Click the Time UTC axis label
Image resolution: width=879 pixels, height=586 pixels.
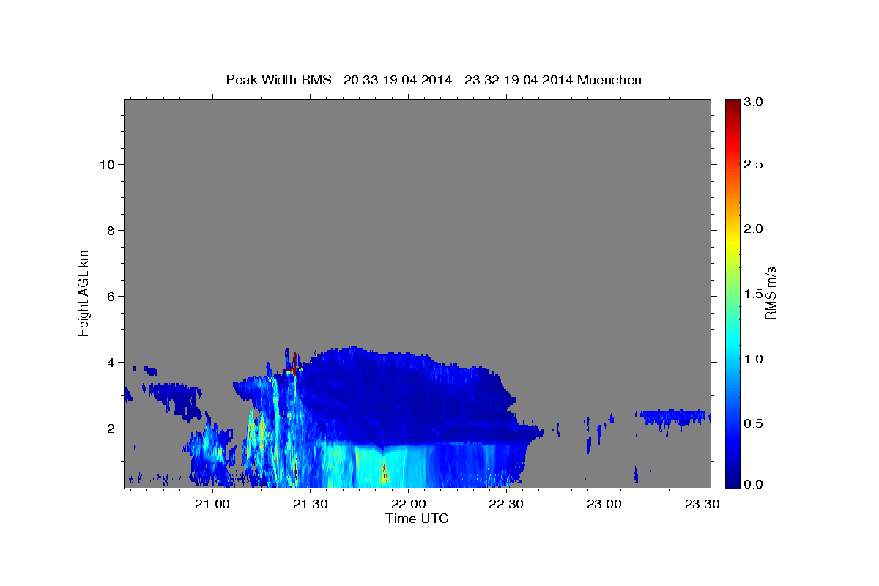coord(417,519)
